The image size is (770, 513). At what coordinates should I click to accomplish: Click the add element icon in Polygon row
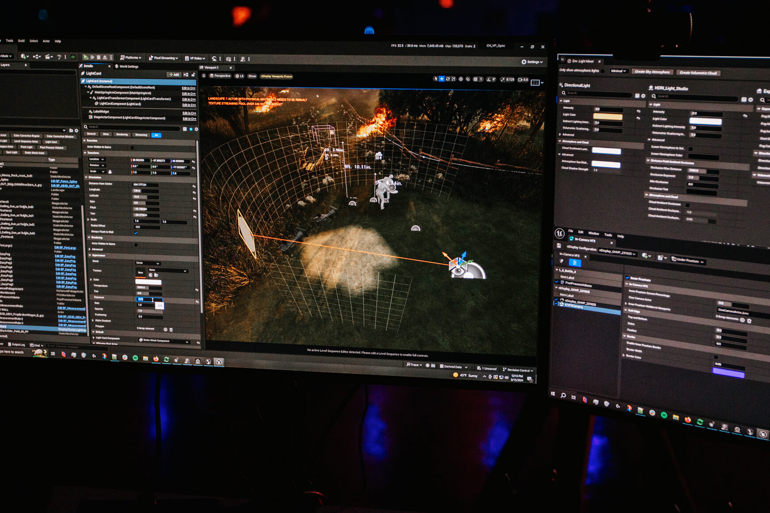tap(166, 329)
